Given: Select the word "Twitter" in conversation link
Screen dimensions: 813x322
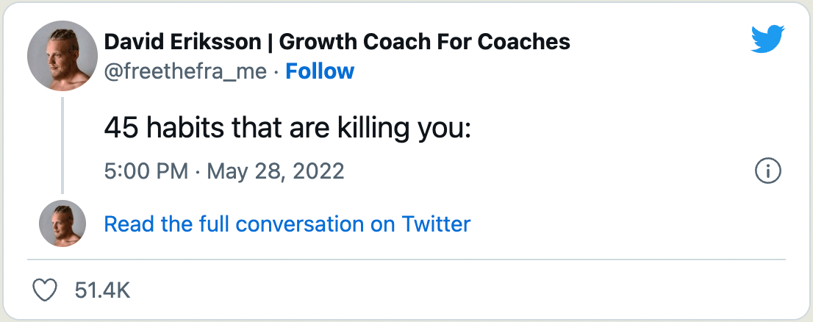Looking at the screenshot, I should pyautogui.click(x=436, y=223).
